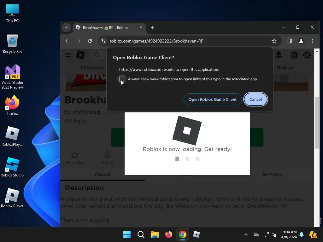Click the Firefox taskbar icon
Viewport: 323px width, 242px height.
pos(169,234)
